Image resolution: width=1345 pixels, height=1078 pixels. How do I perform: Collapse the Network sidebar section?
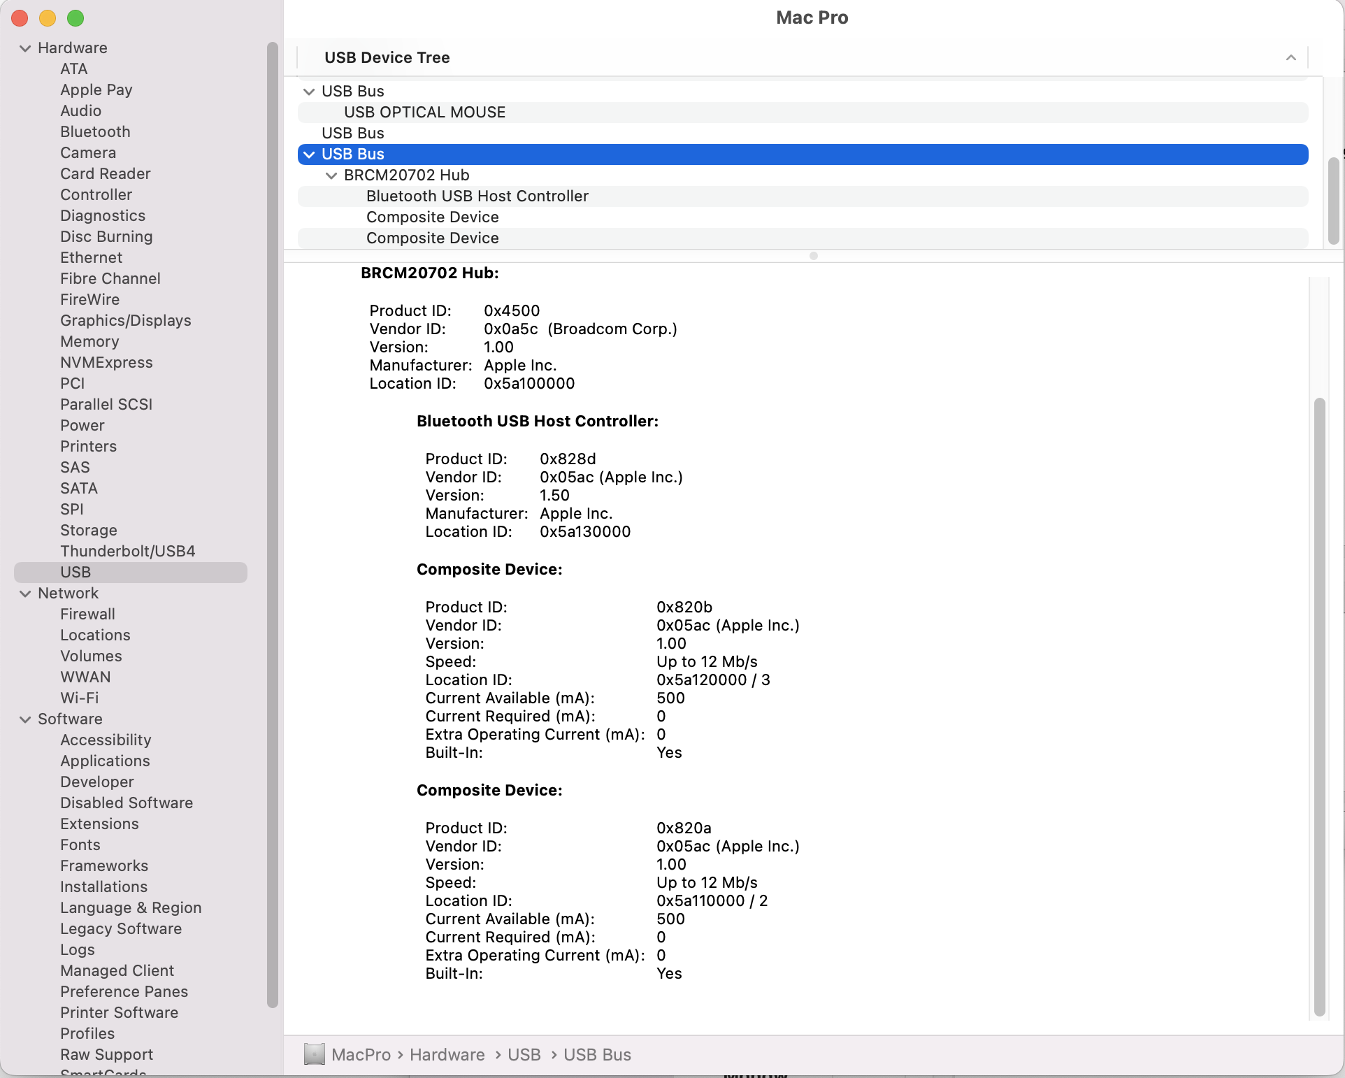tap(26, 594)
